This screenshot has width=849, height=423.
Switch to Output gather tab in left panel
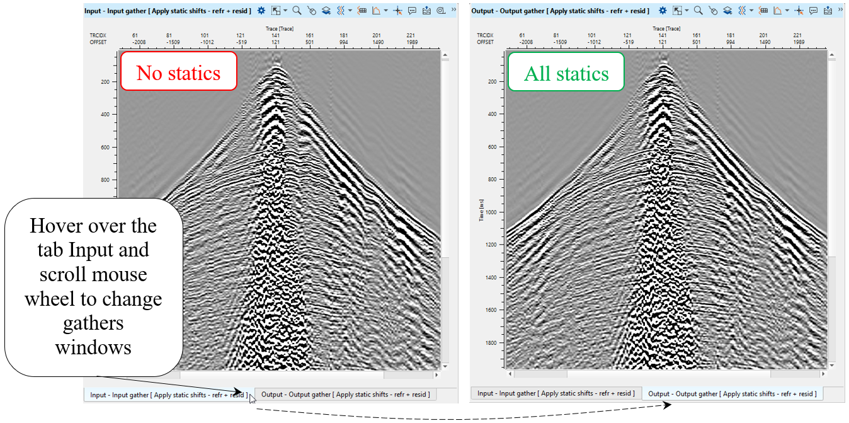click(x=345, y=395)
